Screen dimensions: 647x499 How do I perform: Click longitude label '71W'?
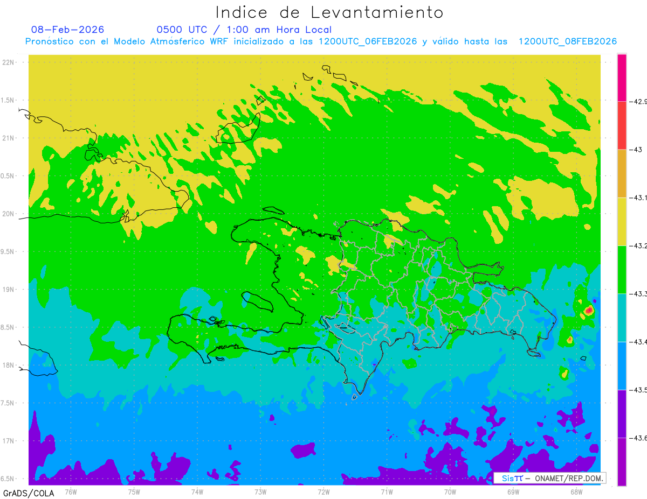tap(387, 492)
